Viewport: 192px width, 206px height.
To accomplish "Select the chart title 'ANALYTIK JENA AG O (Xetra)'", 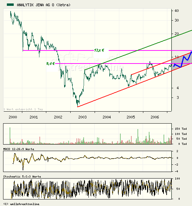I will [44, 5].
